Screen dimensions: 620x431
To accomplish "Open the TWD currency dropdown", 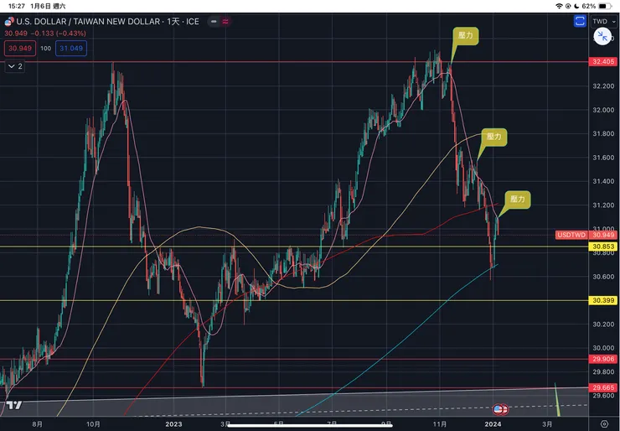I will click(604, 21).
